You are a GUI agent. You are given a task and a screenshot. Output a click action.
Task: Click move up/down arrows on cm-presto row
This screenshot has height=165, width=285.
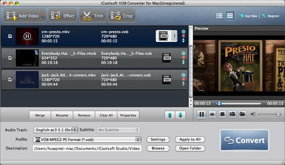[183, 40]
